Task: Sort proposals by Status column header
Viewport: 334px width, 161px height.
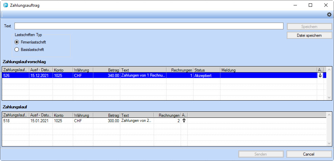Action: [206, 70]
